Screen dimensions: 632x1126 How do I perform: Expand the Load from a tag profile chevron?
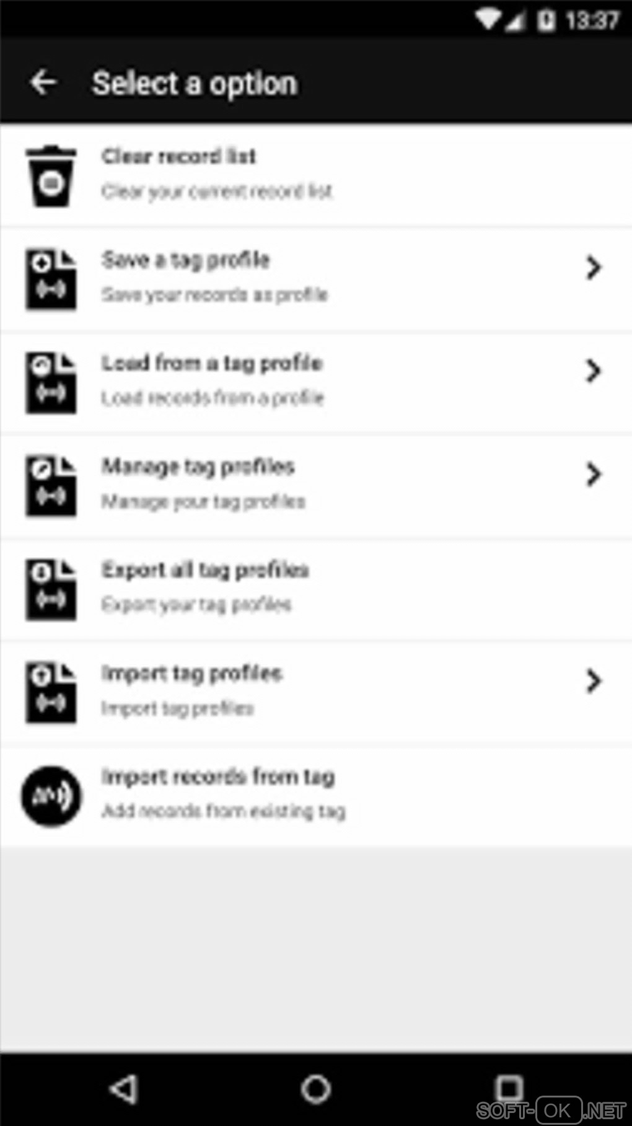[x=594, y=371]
